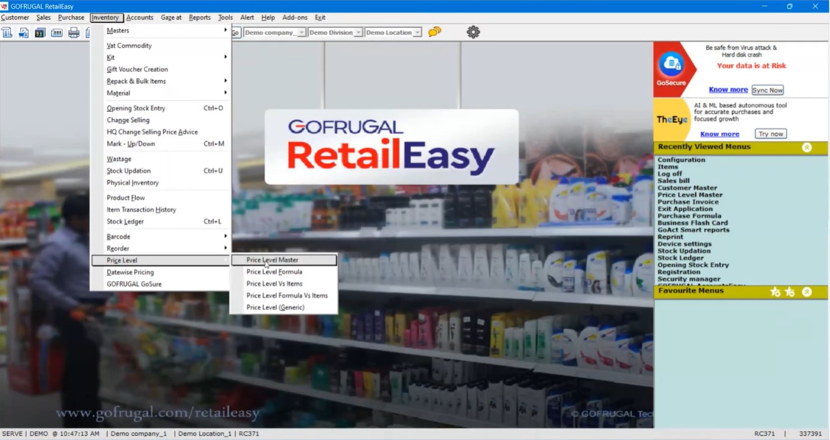Open the yellow chat bubbles icon
The width and height of the screenshot is (830, 440).
(x=435, y=32)
